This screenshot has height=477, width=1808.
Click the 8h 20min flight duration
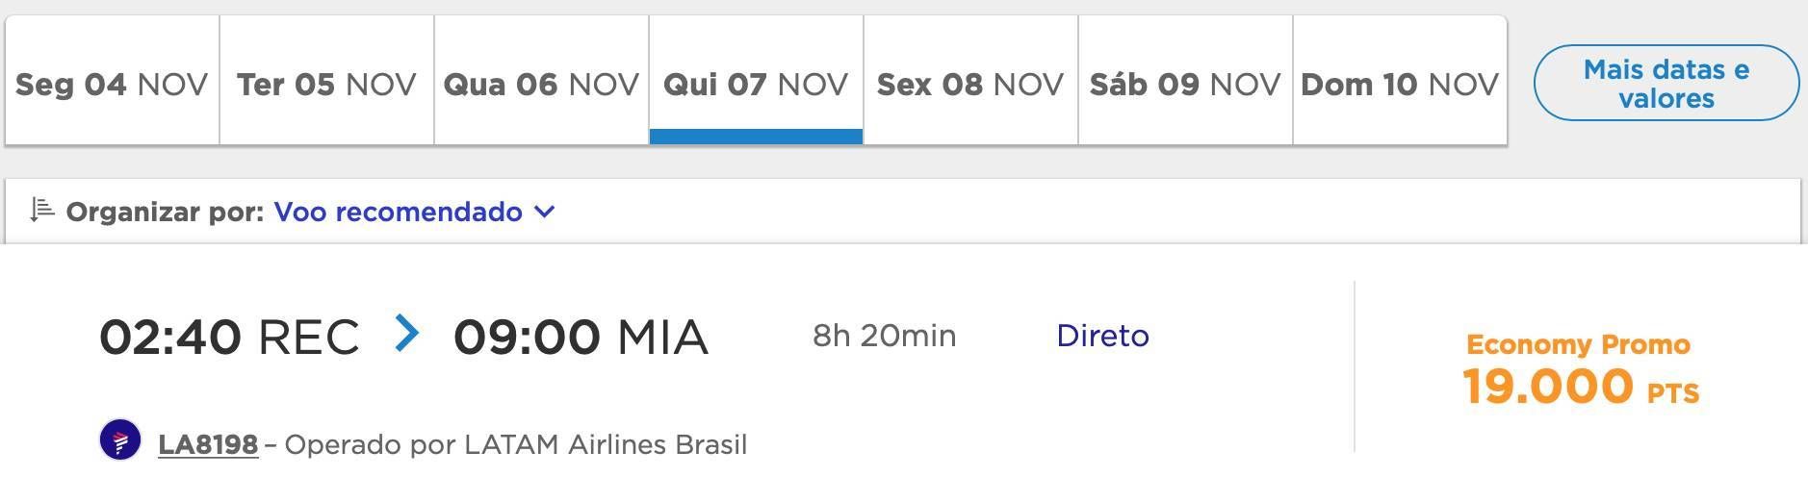point(885,336)
